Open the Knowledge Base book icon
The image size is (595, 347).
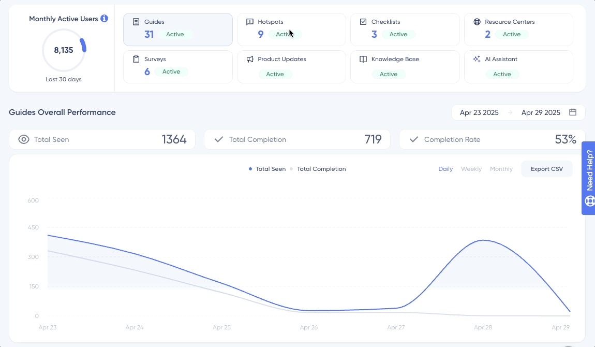[363, 59]
